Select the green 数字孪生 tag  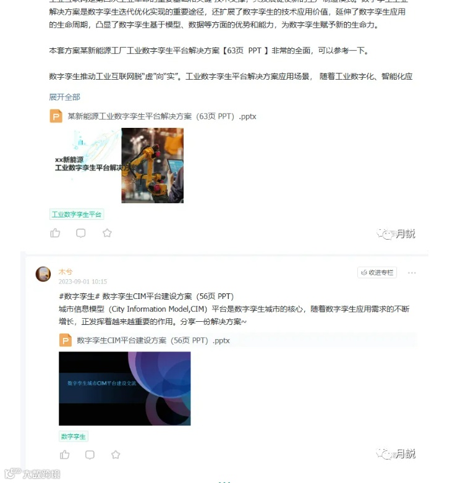(x=74, y=436)
